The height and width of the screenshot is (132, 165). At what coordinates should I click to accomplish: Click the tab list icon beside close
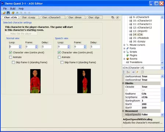113,18
